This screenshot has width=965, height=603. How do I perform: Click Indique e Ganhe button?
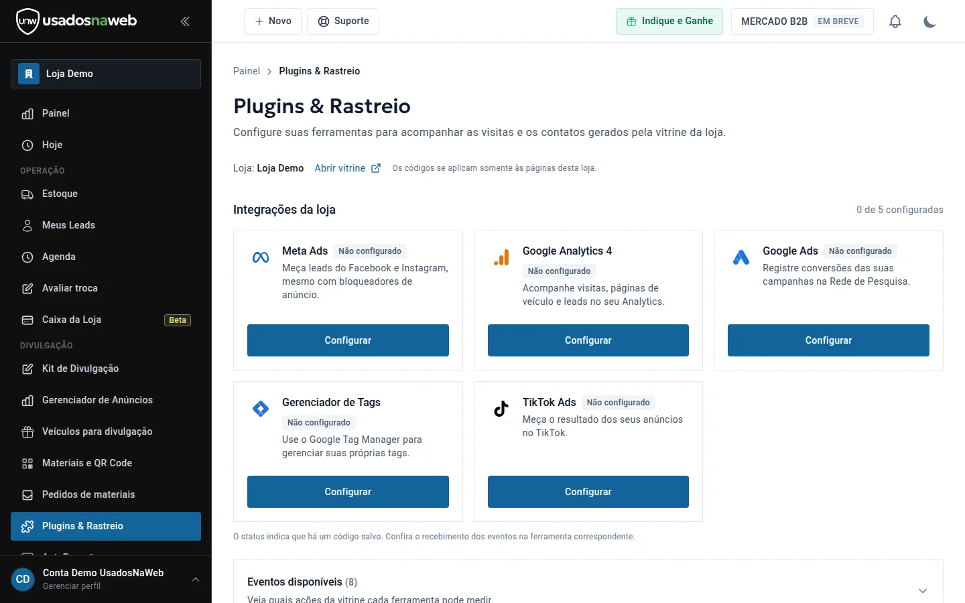click(x=669, y=21)
